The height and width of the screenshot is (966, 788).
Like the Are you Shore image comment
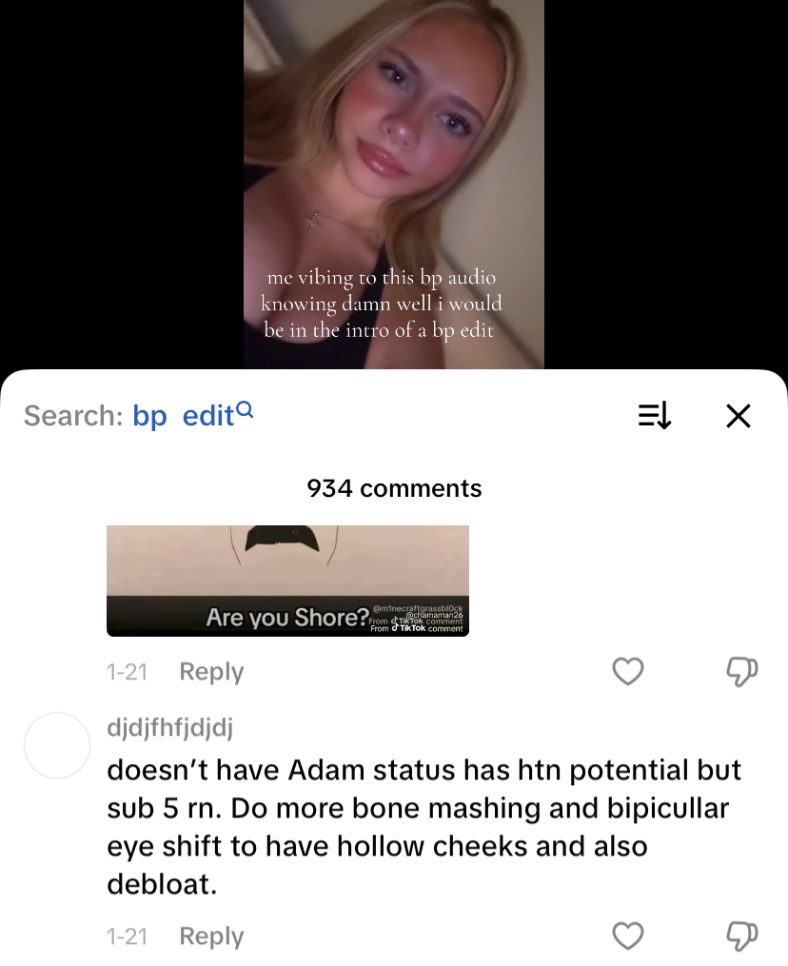tap(628, 671)
